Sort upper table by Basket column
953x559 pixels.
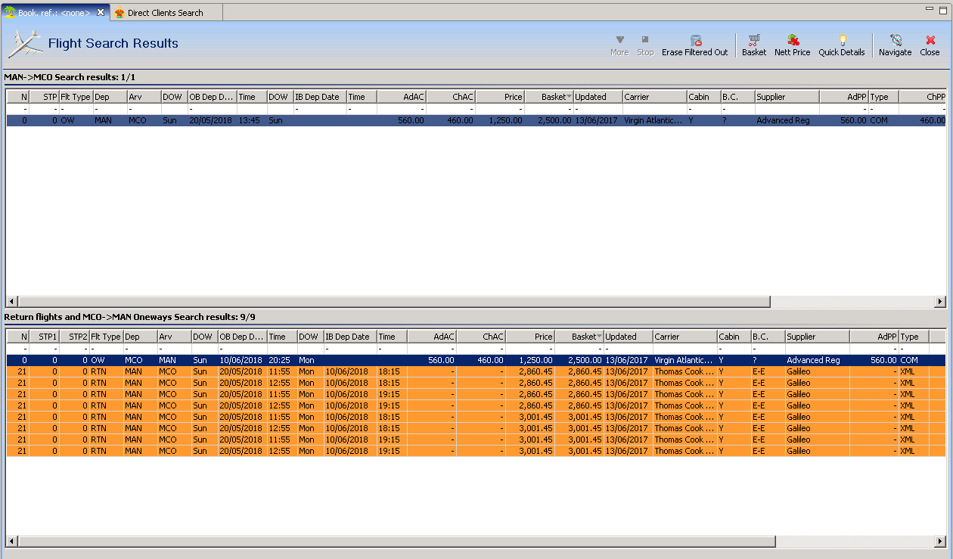548,97
